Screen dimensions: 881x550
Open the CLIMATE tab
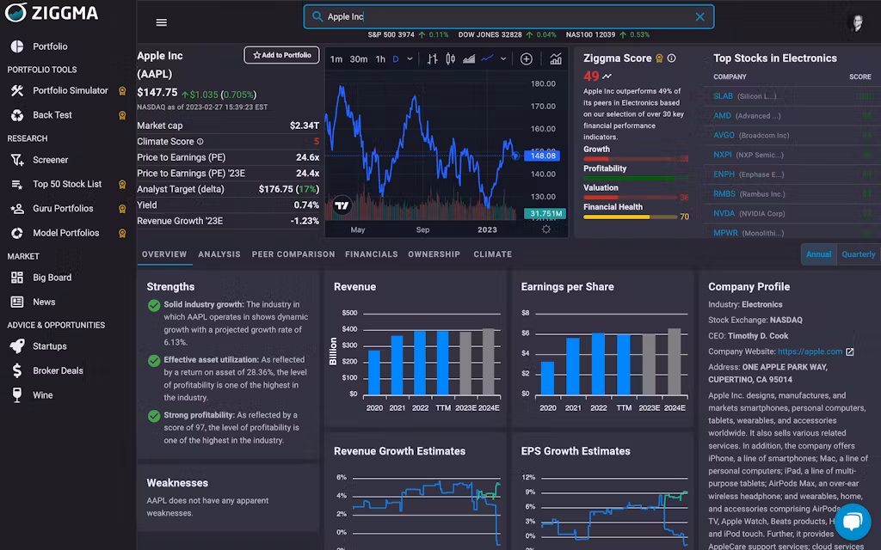(492, 254)
